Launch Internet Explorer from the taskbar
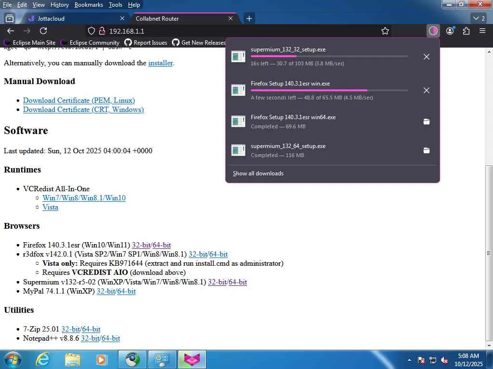The height and width of the screenshot is (369, 493). click(x=42, y=359)
